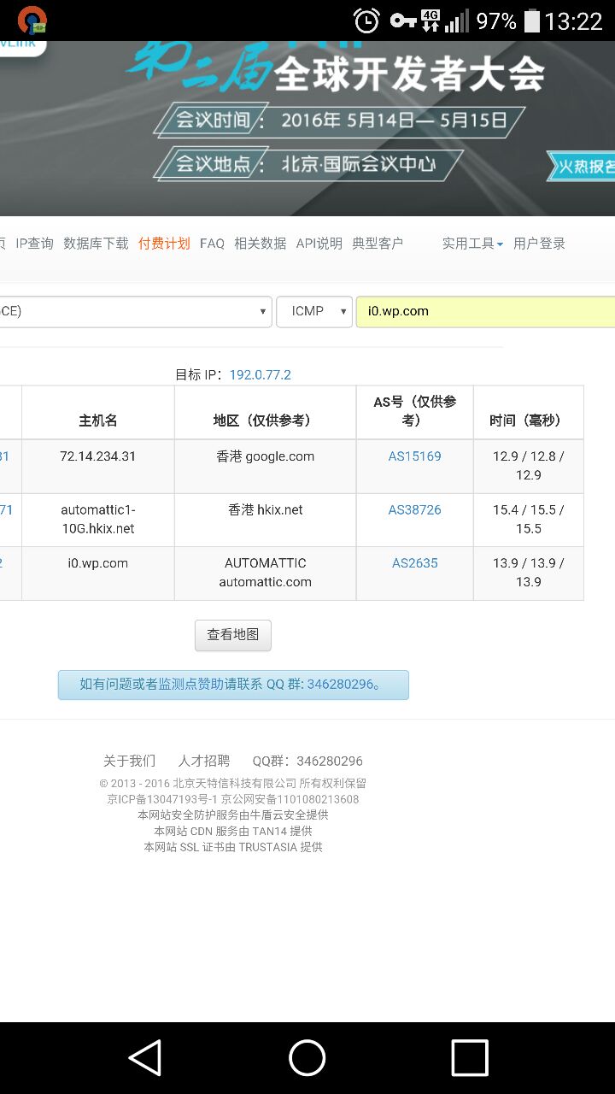Tap the QQ group contact notice banner
Image resolution: width=615 pixels, height=1094 pixels.
[x=233, y=685]
